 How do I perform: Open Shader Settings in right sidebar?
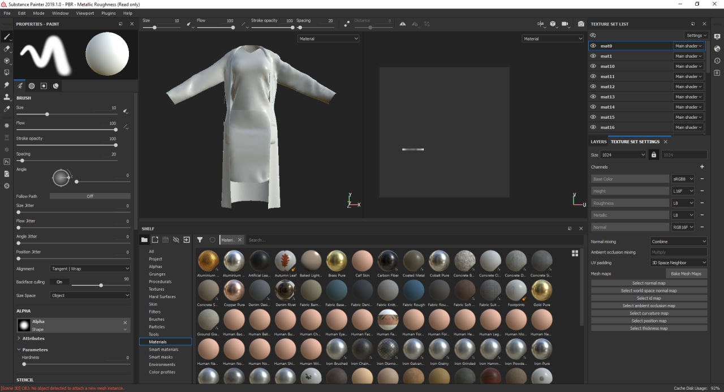(717, 49)
